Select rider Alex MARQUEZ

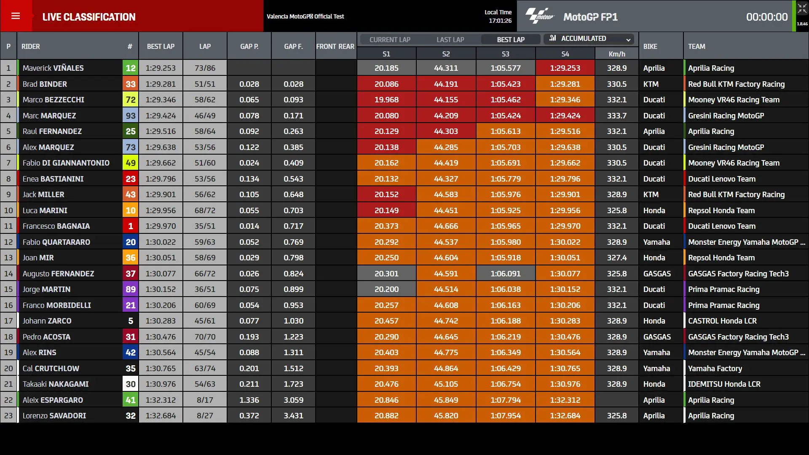pos(48,147)
